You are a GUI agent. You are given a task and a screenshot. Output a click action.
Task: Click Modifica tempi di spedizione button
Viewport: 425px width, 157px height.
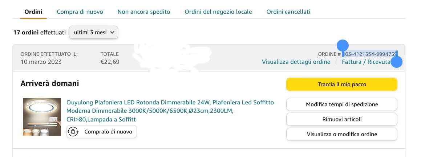(x=342, y=104)
